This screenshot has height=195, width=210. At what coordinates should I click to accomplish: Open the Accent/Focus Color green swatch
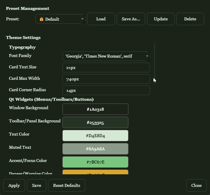tap(95, 162)
